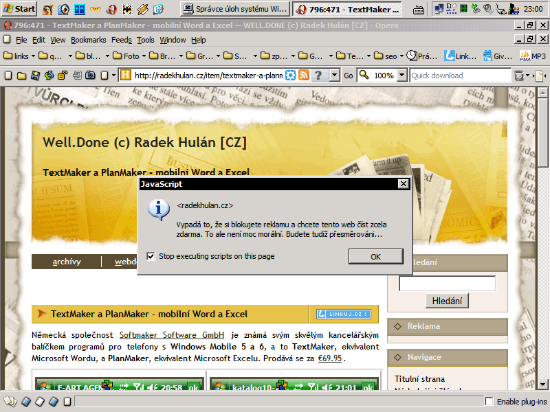This screenshot has height=412, width=550.
Task: Click the padlock security icon in toolbar
Action: [63, 76]
